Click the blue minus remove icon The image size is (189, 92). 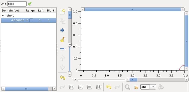pyautogui.click(x=62, y=49)
